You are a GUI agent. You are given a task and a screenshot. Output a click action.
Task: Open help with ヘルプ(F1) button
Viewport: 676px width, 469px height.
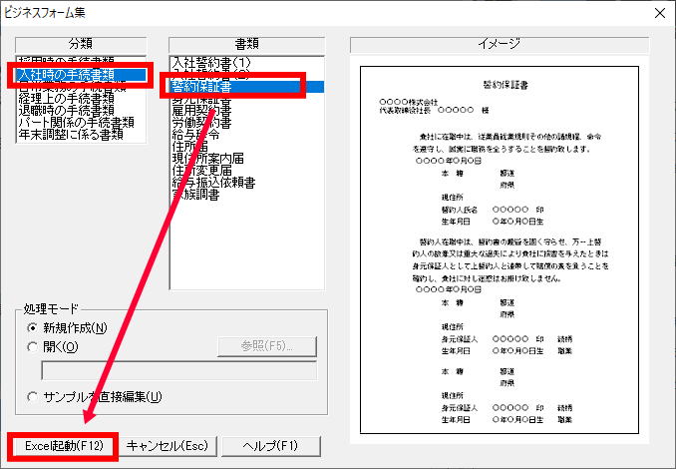point(259,445)
